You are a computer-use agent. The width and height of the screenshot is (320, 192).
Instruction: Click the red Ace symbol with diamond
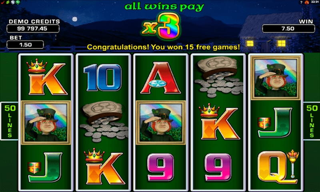(x=160, y=78)
